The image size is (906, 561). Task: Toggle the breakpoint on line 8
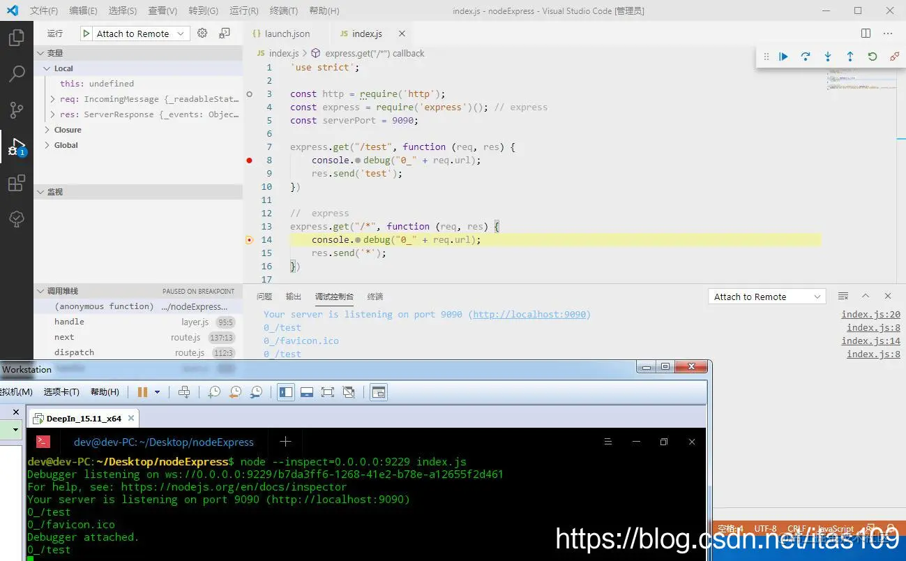tap(250, 160)
